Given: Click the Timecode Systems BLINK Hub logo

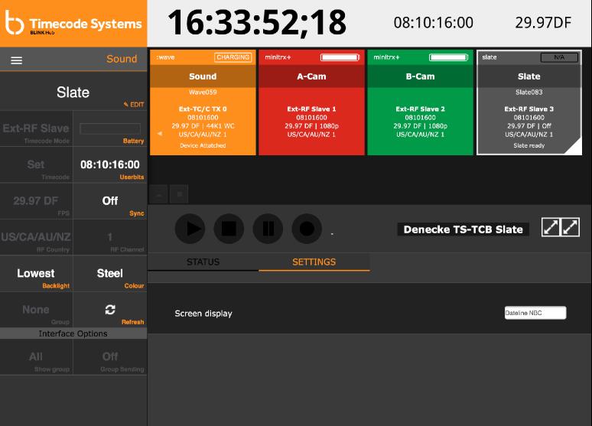Looking at the screenshot, I should coord(73,23).
